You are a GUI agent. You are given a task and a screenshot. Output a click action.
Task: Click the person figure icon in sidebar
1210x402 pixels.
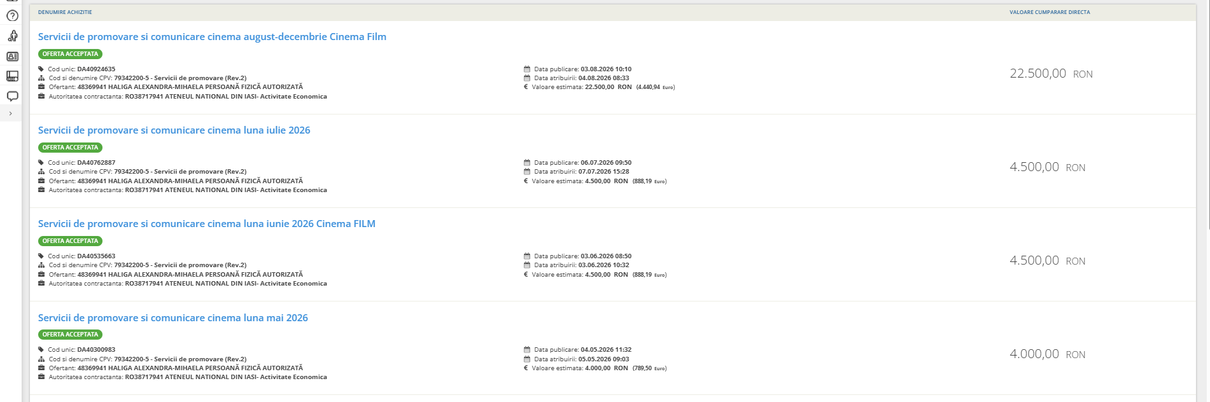tap(12, 36)
